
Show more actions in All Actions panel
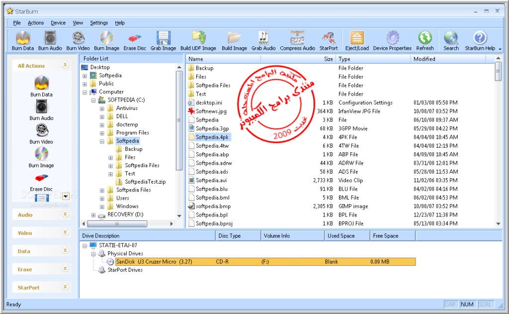(66, 197)
